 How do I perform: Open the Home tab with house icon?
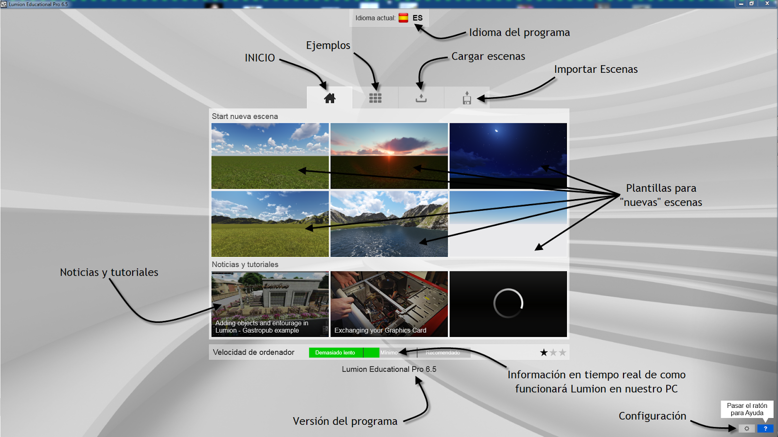(x=330, y=98)
